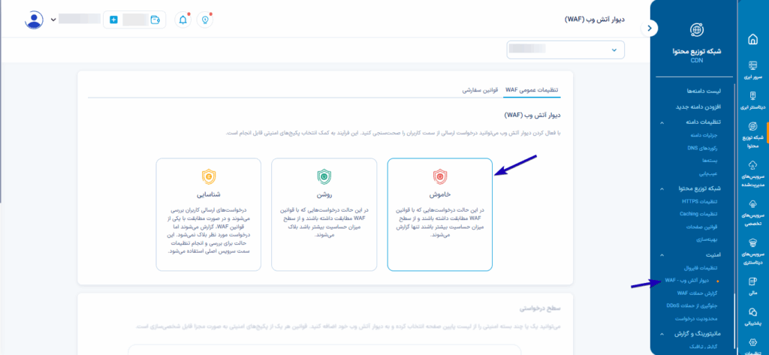769x355 pixels.
Task: Open the notifications bell
Action: pyautogui.click(x=183, y=20)
